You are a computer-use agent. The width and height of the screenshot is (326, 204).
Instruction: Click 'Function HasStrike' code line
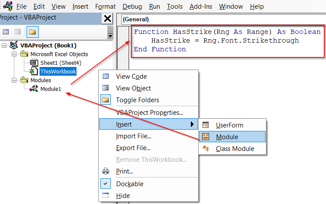click(x=227, y=32)
